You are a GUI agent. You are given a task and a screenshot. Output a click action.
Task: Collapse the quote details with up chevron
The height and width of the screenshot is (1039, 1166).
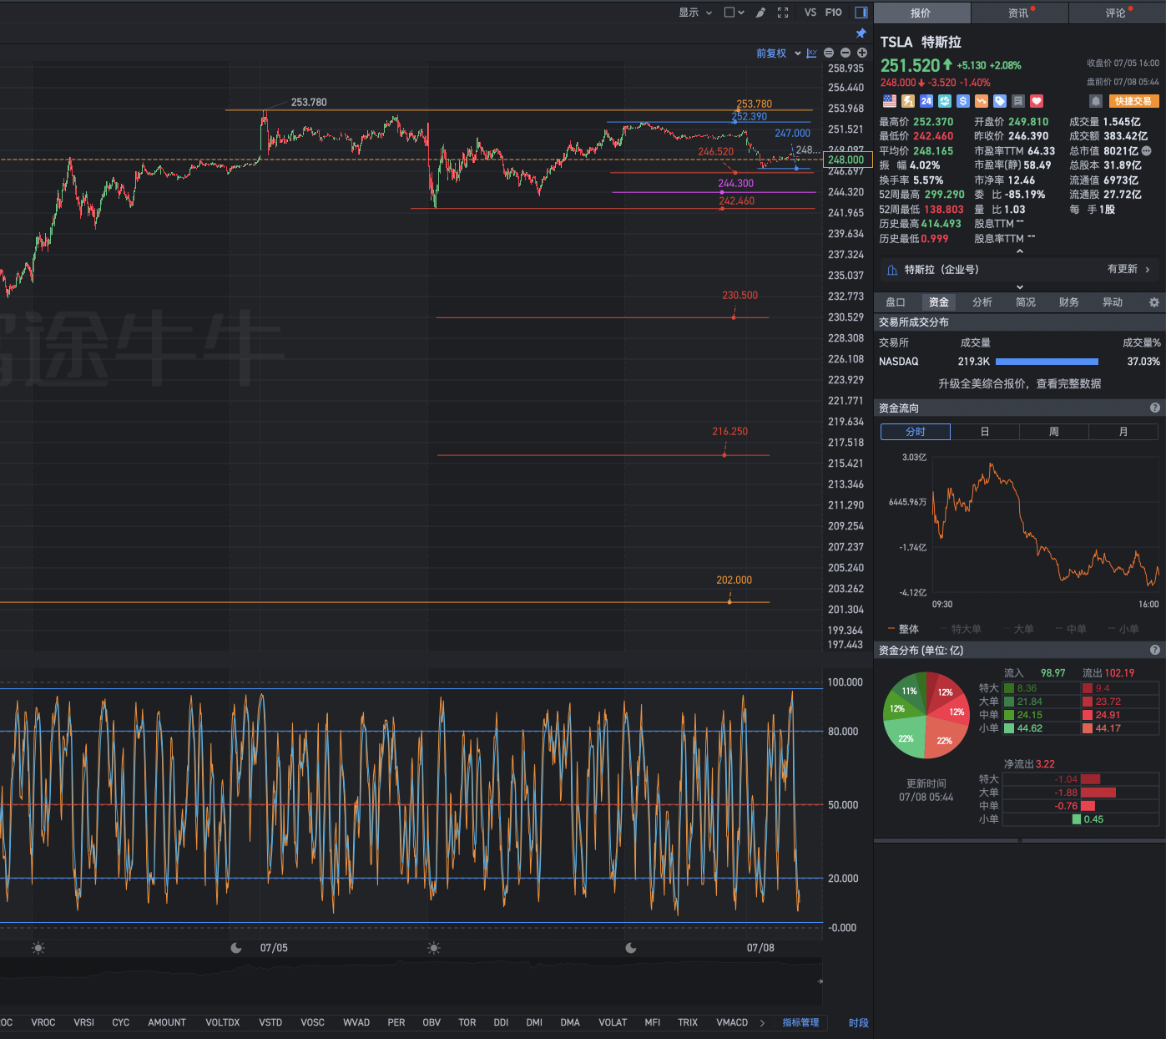(1019, 251)
